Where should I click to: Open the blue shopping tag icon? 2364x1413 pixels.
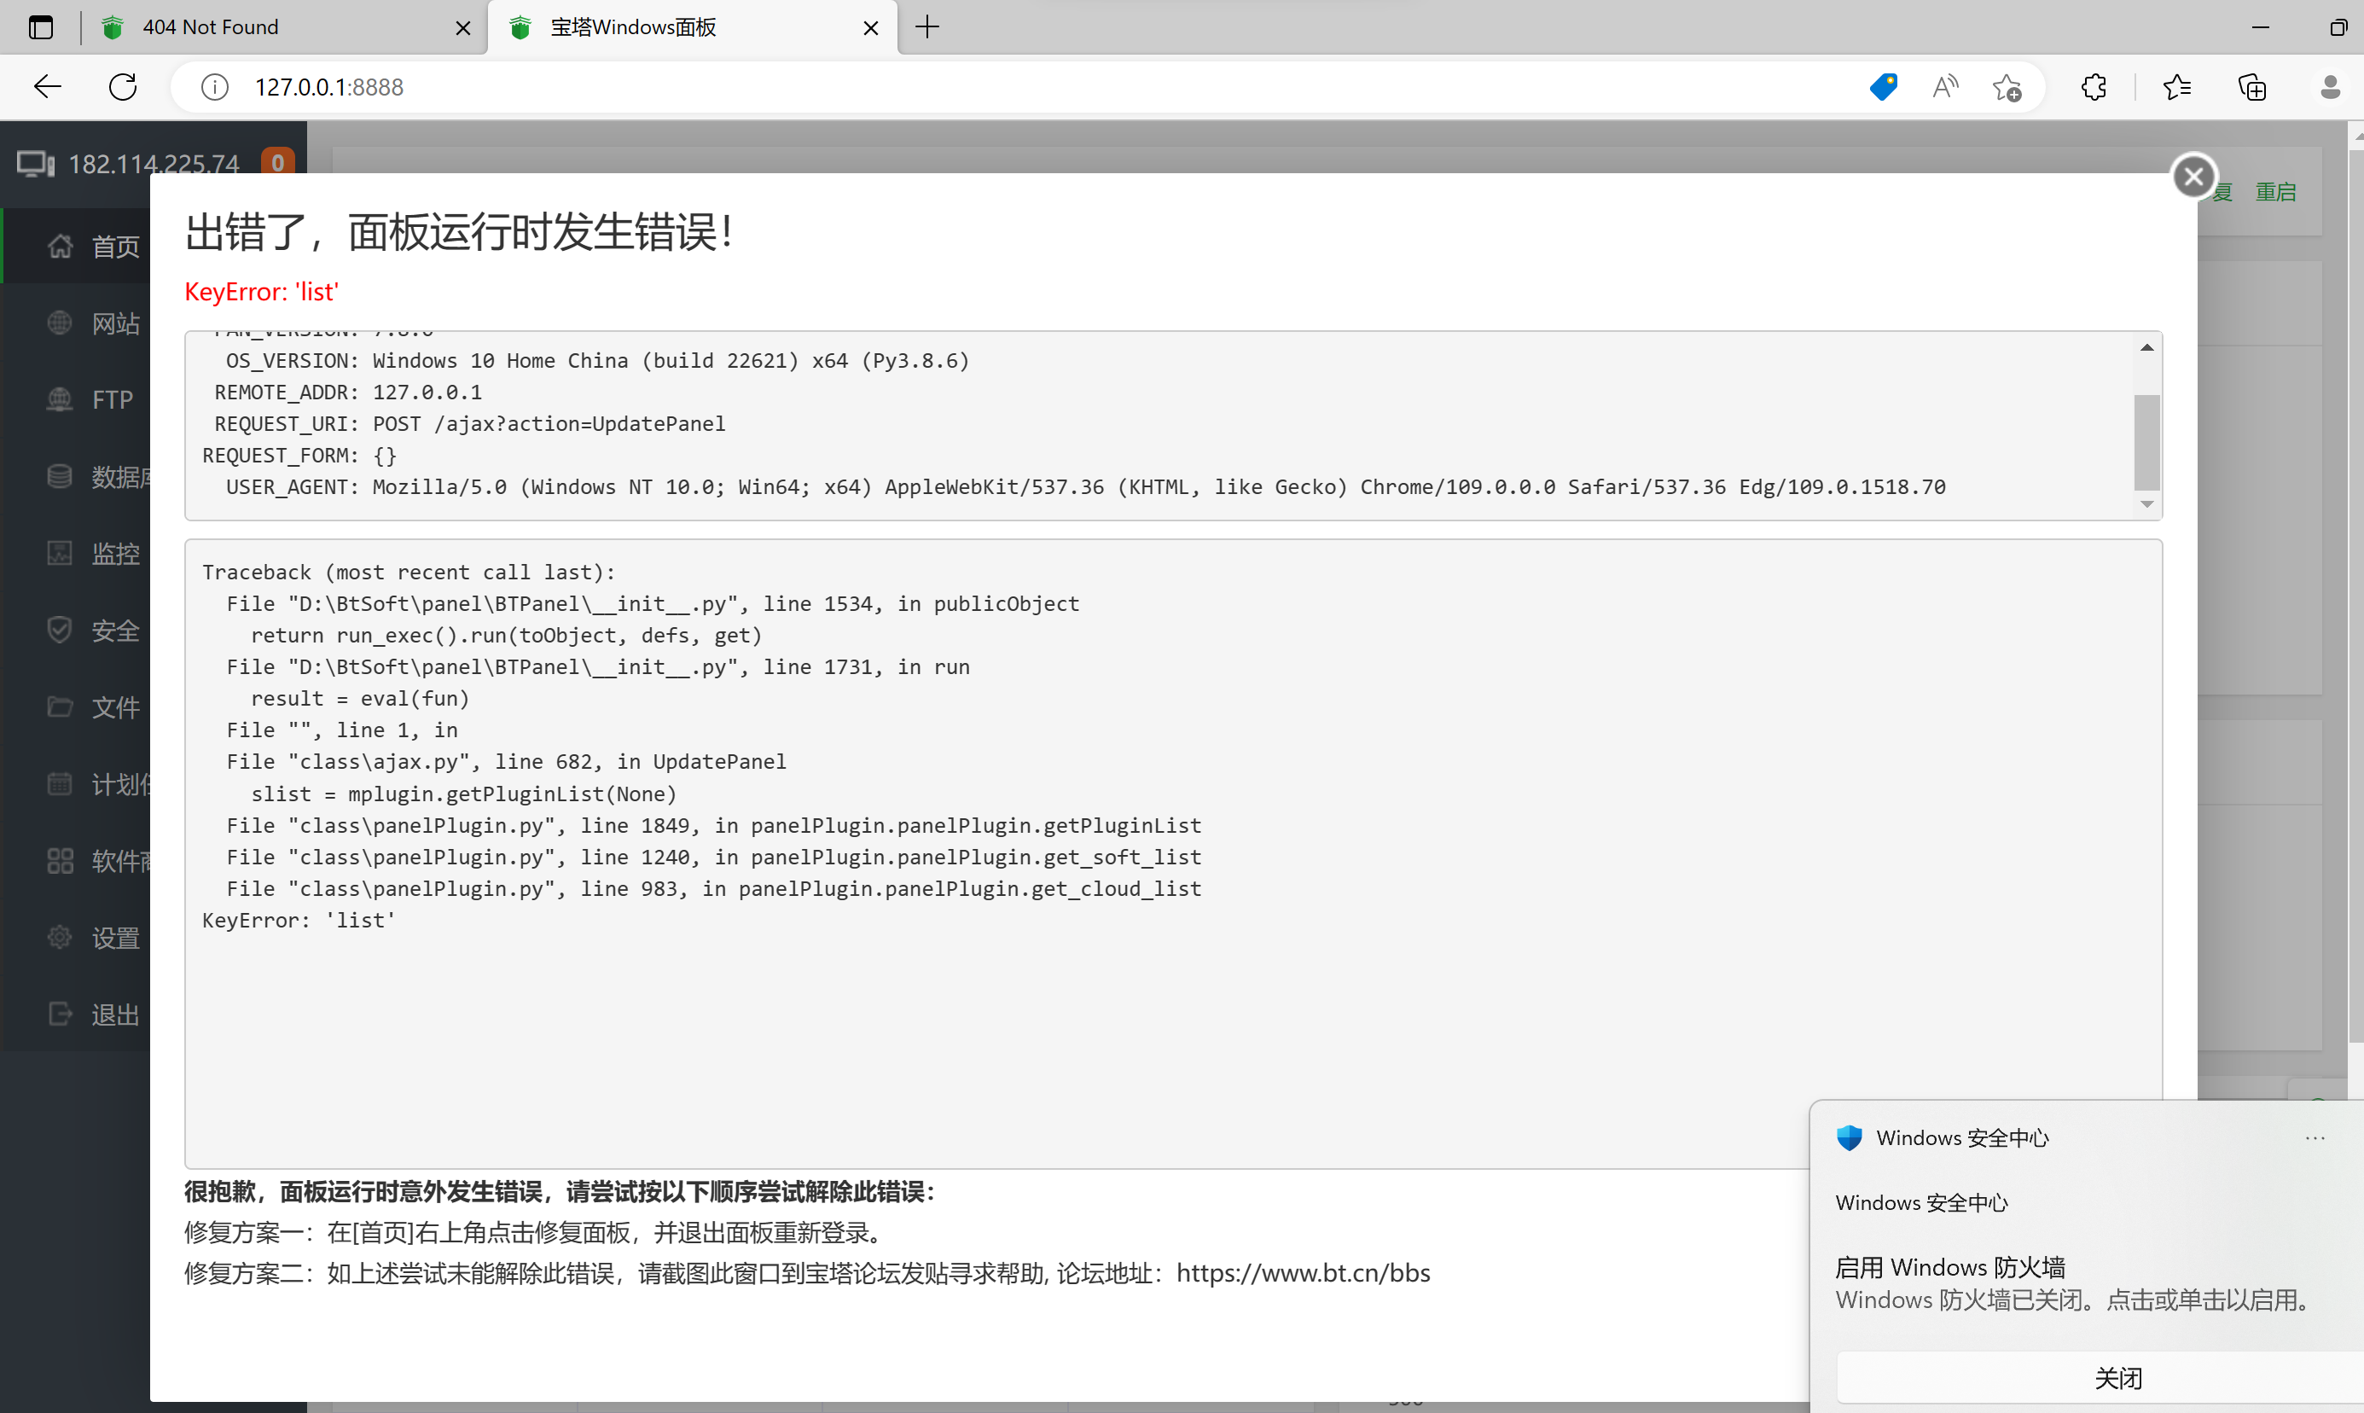tap(1884, 87)
